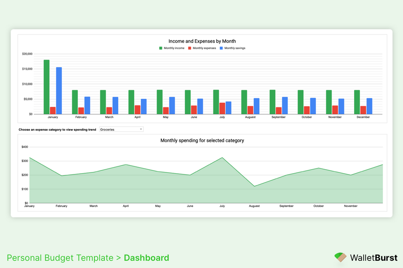Click the dropdown arrow beside Groceries

141,129
